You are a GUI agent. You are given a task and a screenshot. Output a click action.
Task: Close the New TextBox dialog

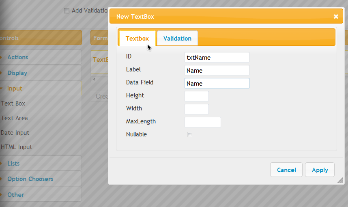pyautogui.click(x=336, y=16)
